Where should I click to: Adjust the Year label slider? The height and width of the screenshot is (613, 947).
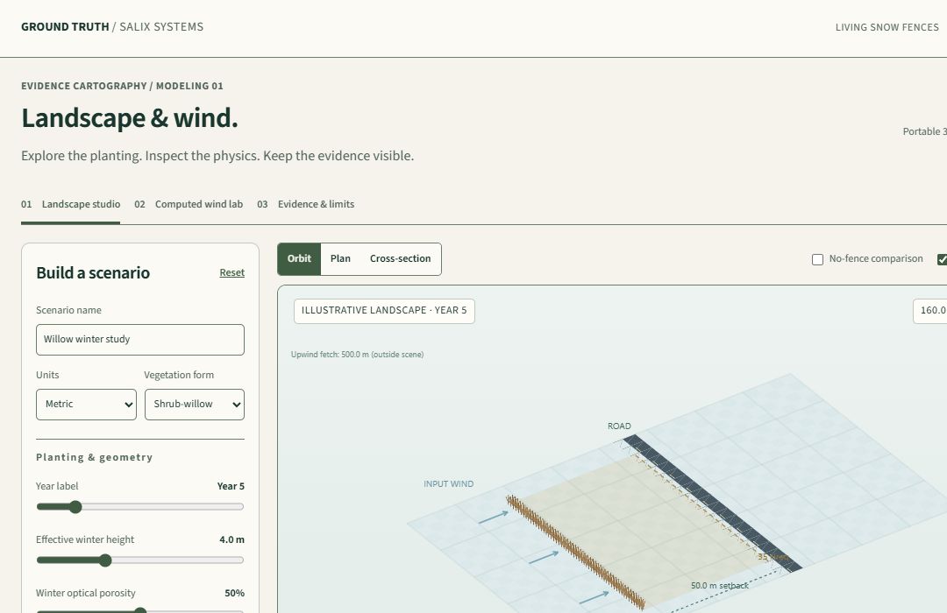point(140,507)
